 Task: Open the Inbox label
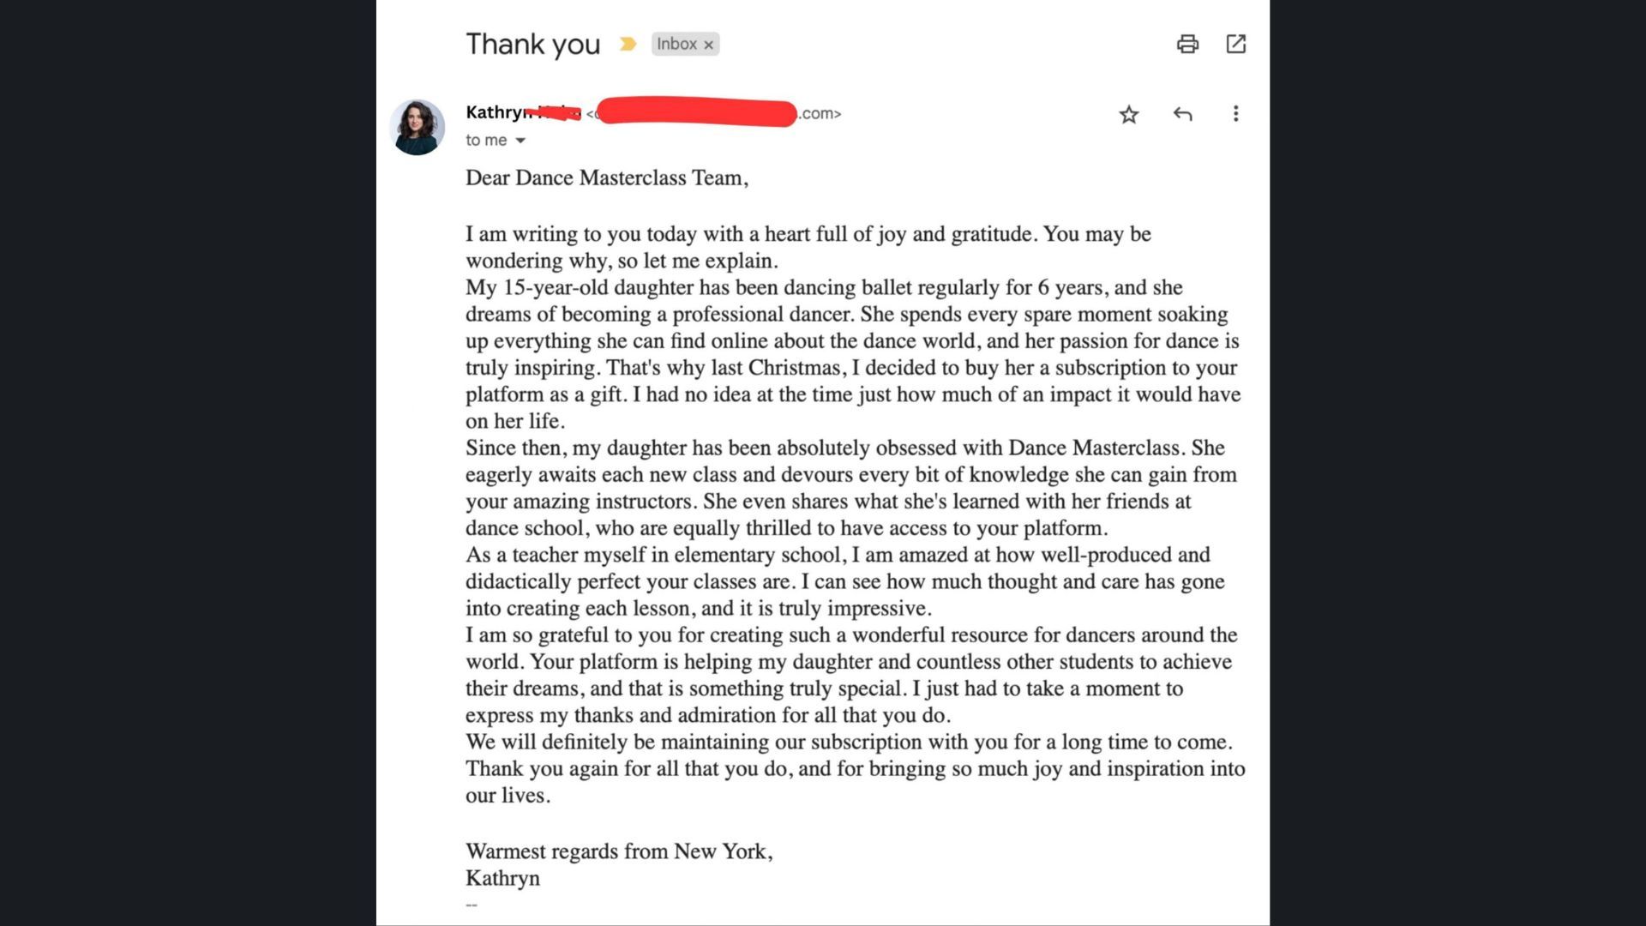[676, 44]
